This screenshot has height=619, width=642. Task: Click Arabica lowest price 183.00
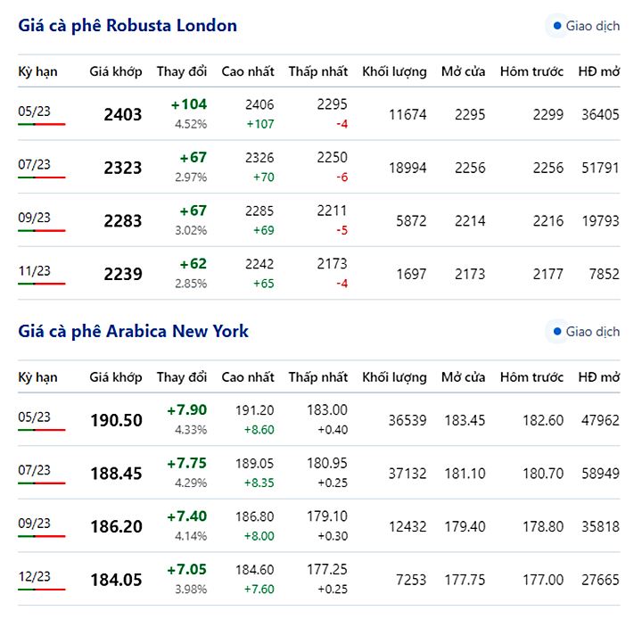327,409
